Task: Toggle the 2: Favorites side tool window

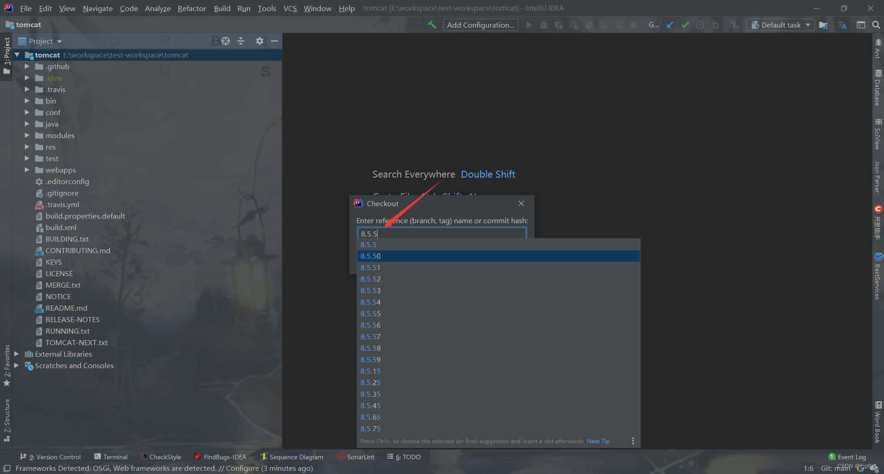Action: (x=6, y=365)
